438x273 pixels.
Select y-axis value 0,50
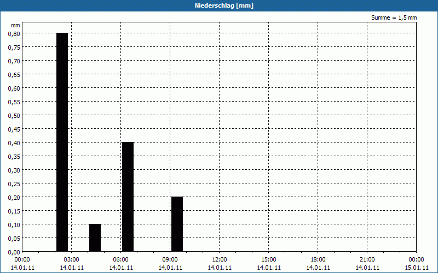click(x=14, y=115)
